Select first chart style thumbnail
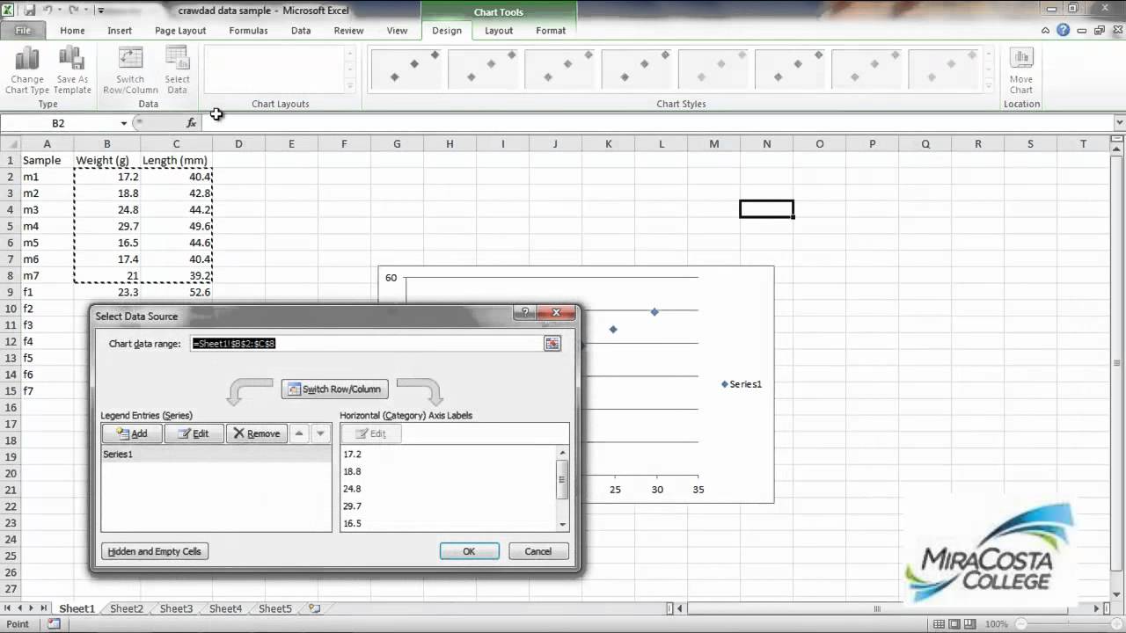Viewport: 1126px width, 633px height. click(x=406, y=68)
